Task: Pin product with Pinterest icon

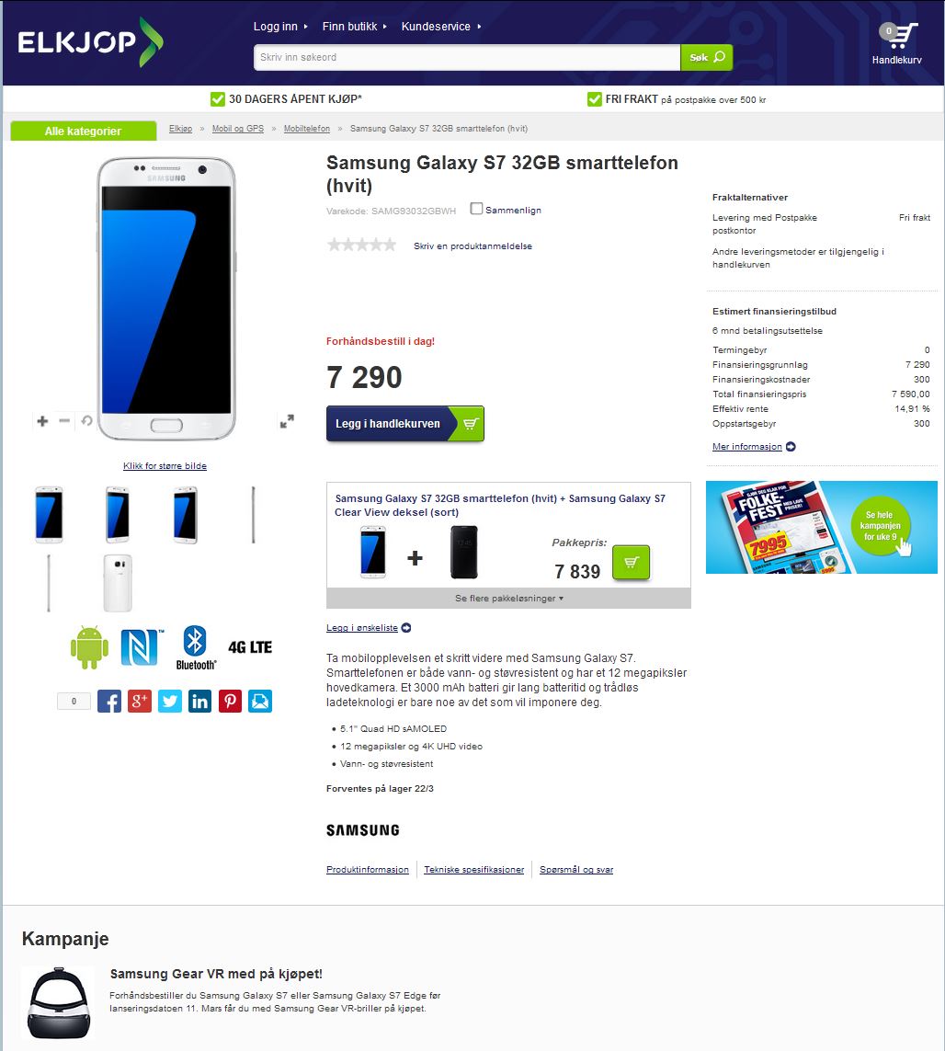Action: pos(230,701)
